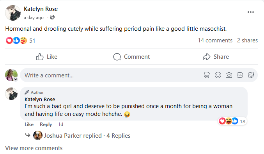Open the post options three-dots menu

(250, 12)
